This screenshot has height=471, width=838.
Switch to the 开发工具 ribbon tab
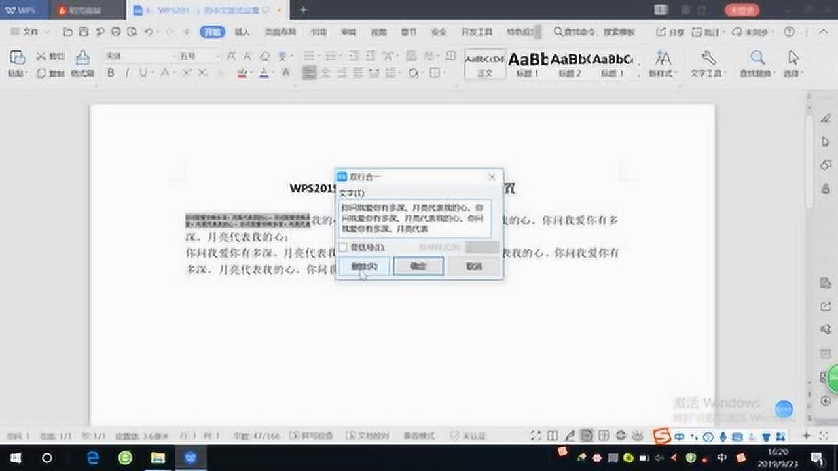476,31
